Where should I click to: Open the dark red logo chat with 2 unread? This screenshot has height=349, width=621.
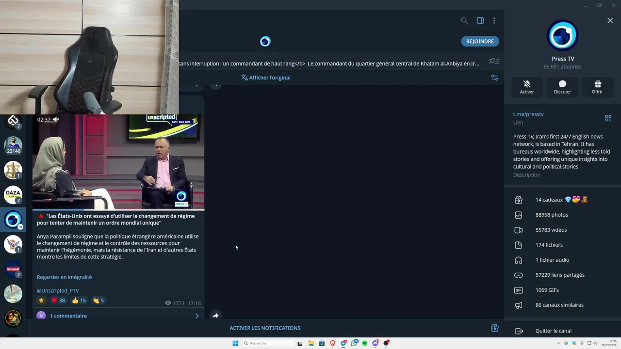pos(13,270)
